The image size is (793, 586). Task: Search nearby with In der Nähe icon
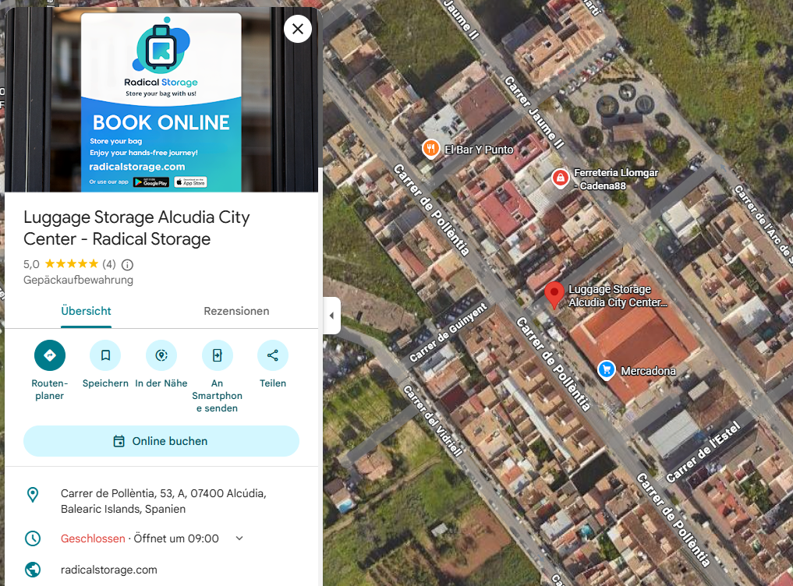coord(161,355)
